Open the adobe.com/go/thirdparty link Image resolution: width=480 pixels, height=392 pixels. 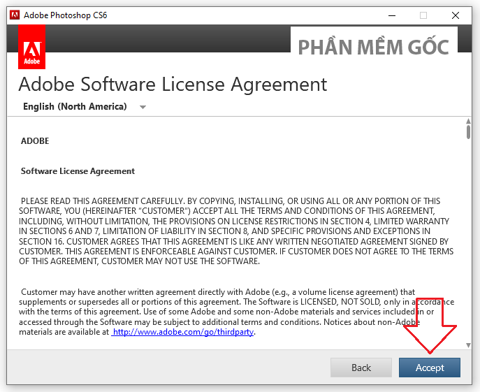click(183, 333)
